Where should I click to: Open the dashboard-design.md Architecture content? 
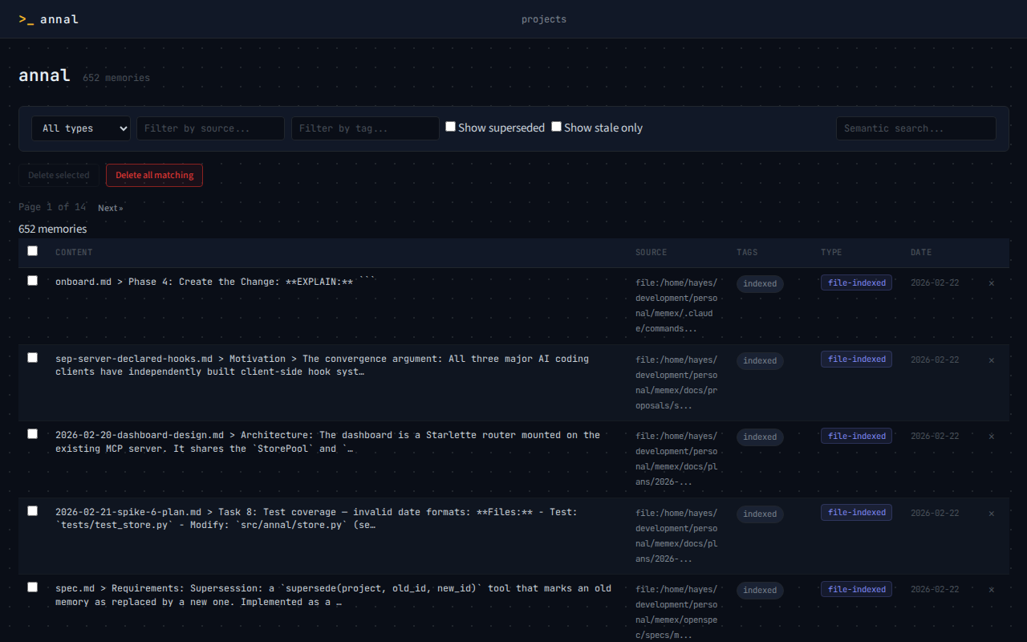click(x=327, y=441)
